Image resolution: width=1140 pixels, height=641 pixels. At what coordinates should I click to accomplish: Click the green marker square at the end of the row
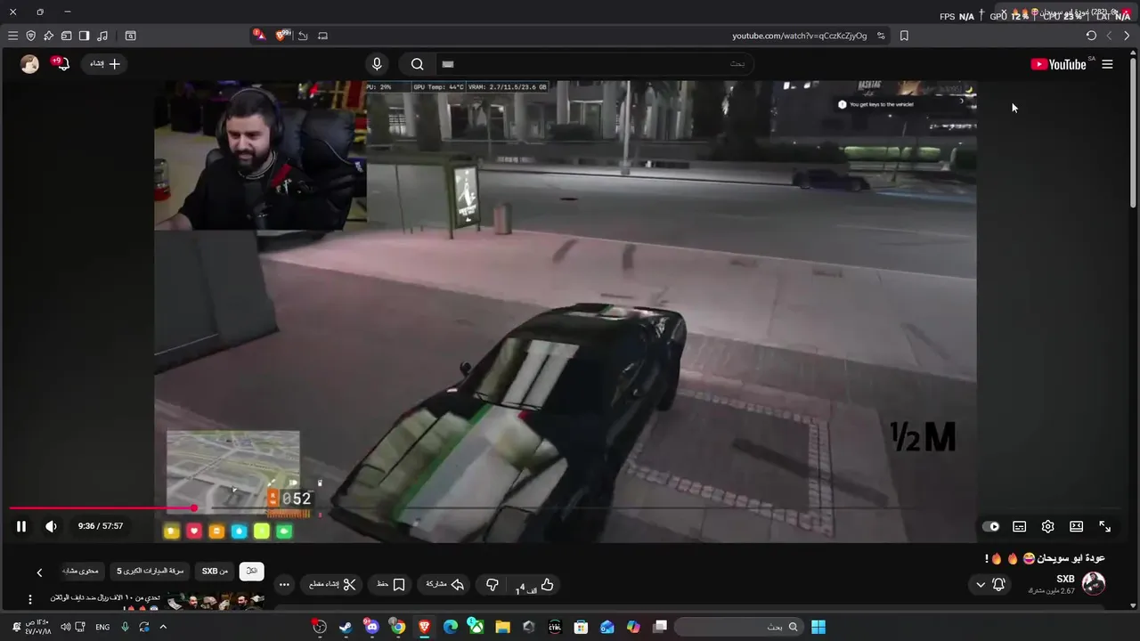pyautogui.click(x=284, y=531)
